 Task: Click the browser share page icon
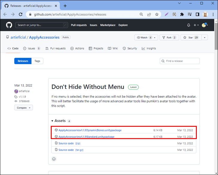[x=149, y=14]
